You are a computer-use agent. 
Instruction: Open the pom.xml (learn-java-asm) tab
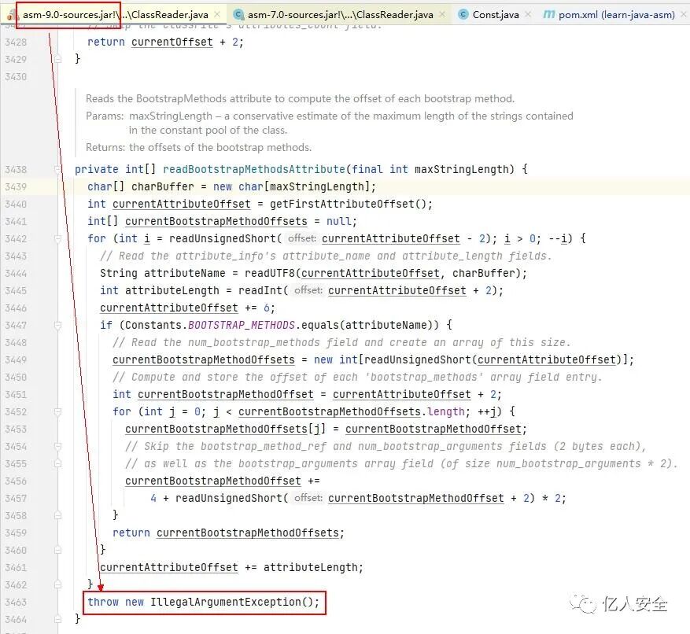(616, 15)
